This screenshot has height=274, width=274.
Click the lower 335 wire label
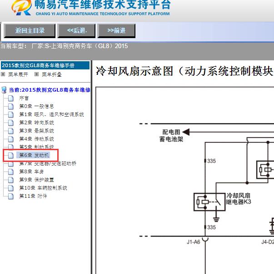click(211, 227)
